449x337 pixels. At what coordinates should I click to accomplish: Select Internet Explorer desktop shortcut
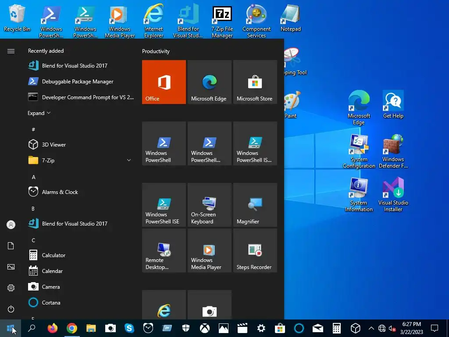(x=154, y=21)
